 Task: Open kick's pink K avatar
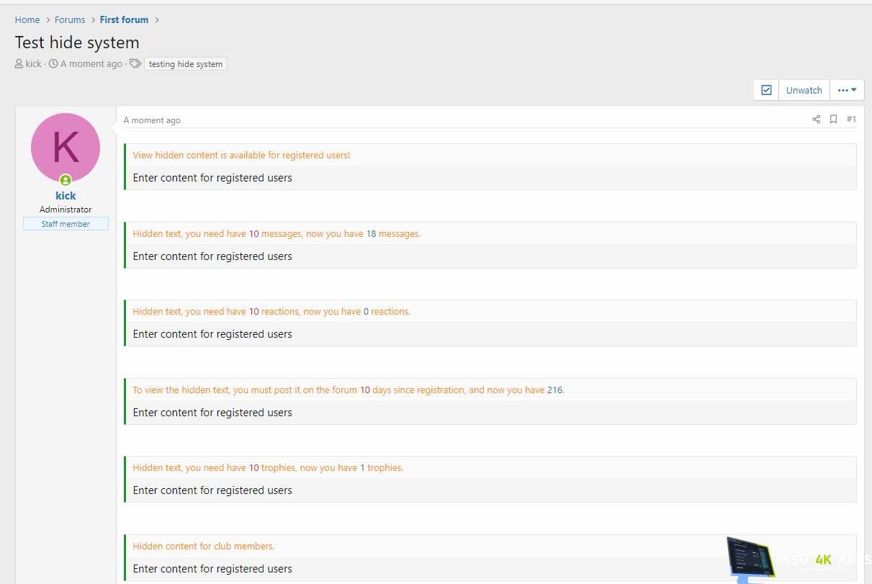66,147
